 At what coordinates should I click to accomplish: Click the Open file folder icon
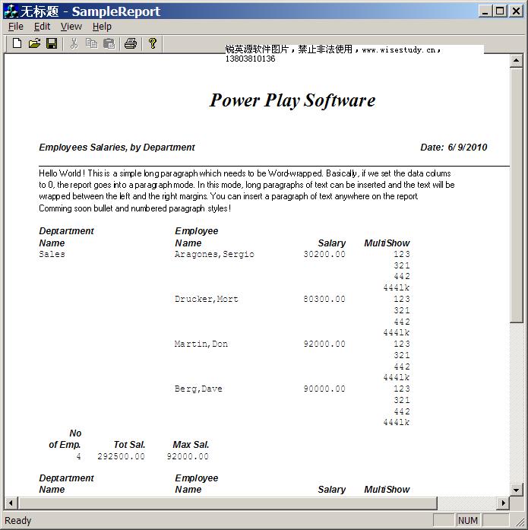point(34,43)
